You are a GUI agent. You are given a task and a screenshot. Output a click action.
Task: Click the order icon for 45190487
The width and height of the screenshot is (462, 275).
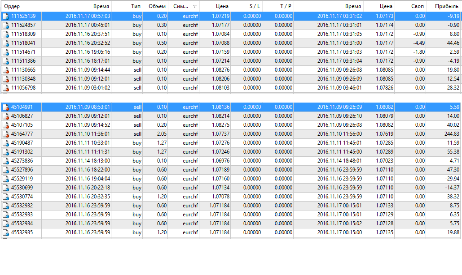click(5, 143)
